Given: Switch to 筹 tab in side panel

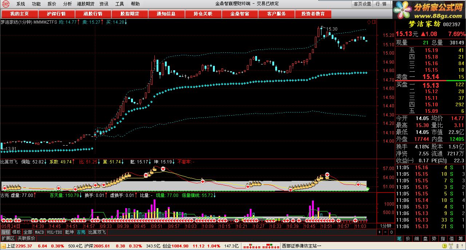Looking at the screenshot, I should (x=460, y=238).
